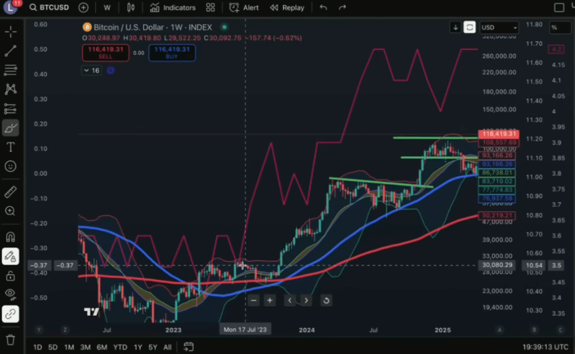
Task: Select the XABCD pattern tool
Action: pyautogui.click(x=11, y=89)
